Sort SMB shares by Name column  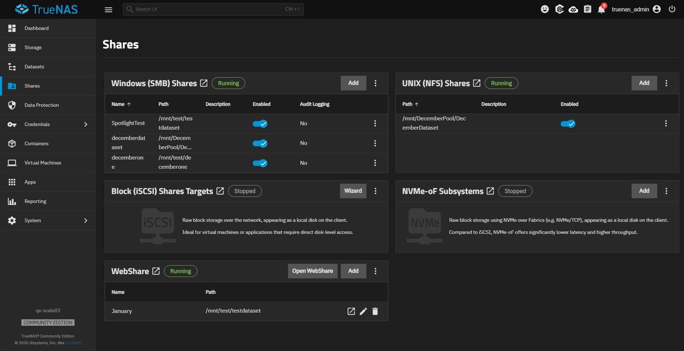(x=121, y=104)
